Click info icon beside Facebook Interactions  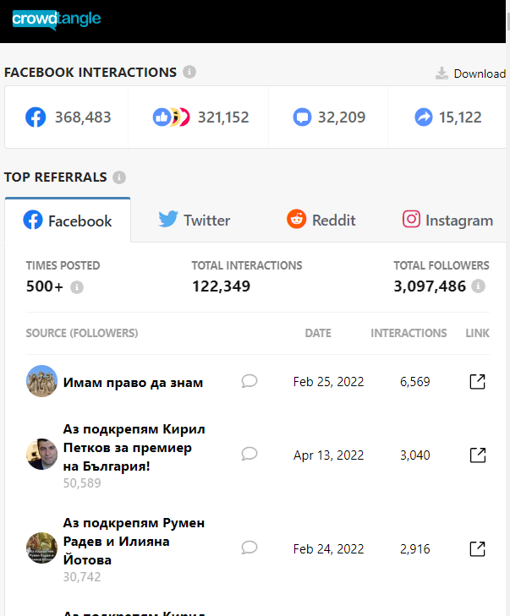[x=189, y=72]
